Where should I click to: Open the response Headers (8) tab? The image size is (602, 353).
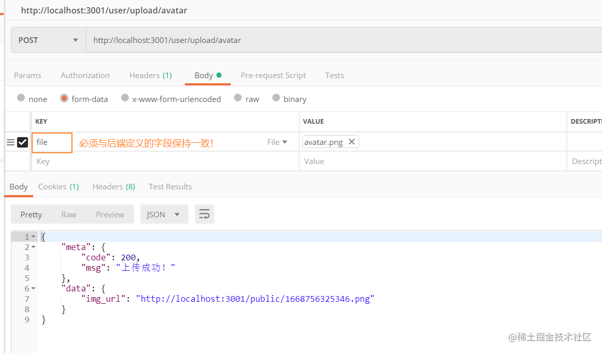pyautogui.click(x=114, y=187)
